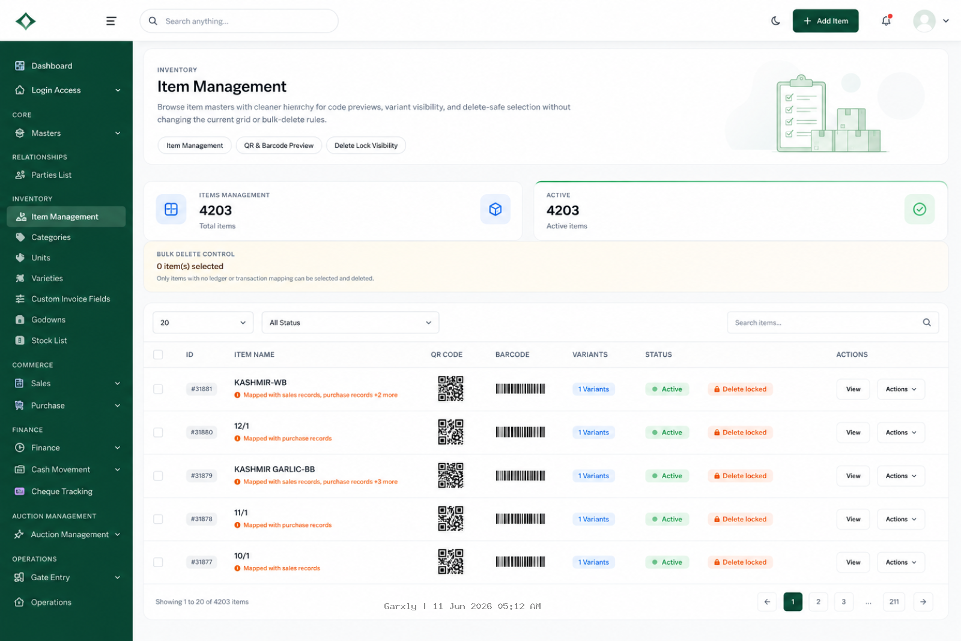Go to the previous page arrow
Screen dimensions: 961x641
[x=767, y=602]
